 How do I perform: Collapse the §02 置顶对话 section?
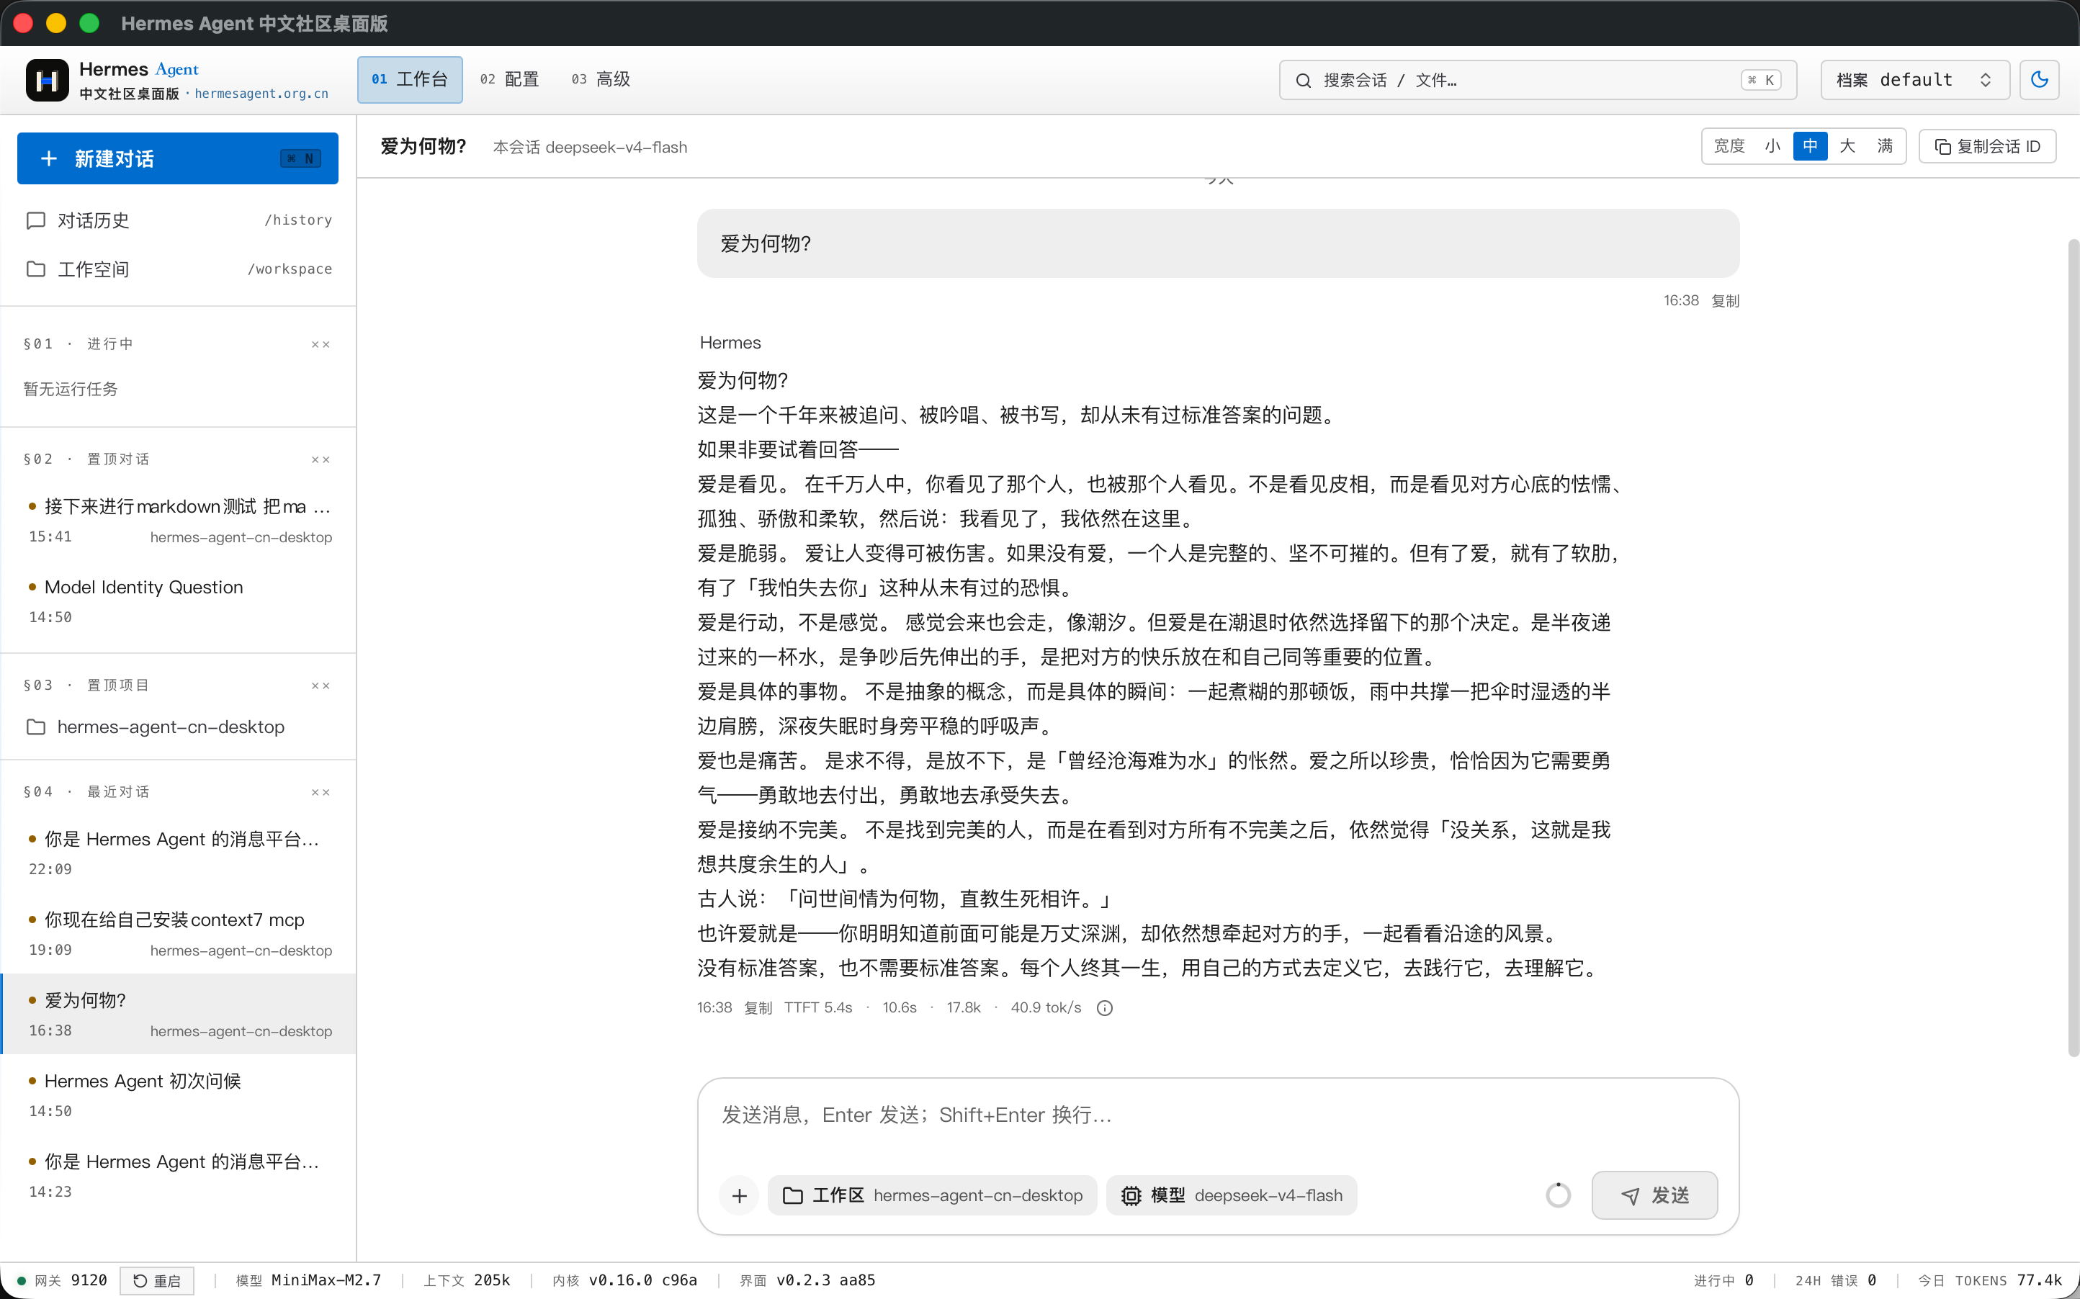320,459
